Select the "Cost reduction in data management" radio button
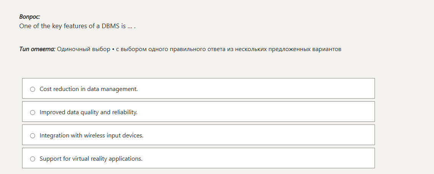The height and width of the screenshot is (174, 434). [32, 89]
